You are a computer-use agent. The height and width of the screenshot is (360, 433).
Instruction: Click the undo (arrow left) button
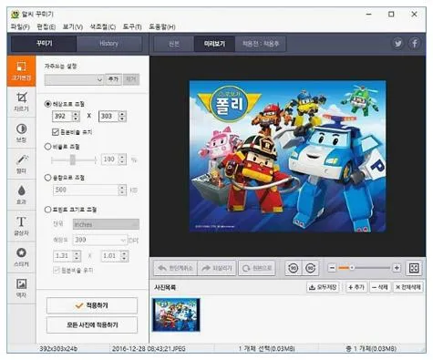[x=176, y=268]
